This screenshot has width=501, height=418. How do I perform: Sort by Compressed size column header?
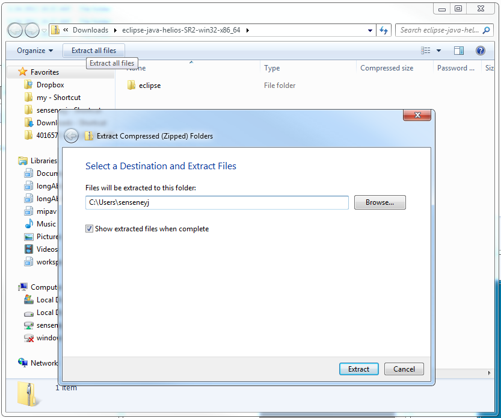pyautogui.click(x=386, y=68)
